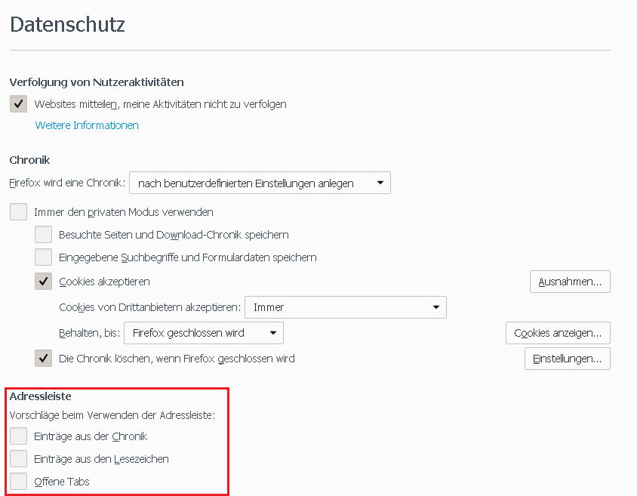Click the 'Adressleiste' section heading
The image size is (637, 496).
pos(41,396)
